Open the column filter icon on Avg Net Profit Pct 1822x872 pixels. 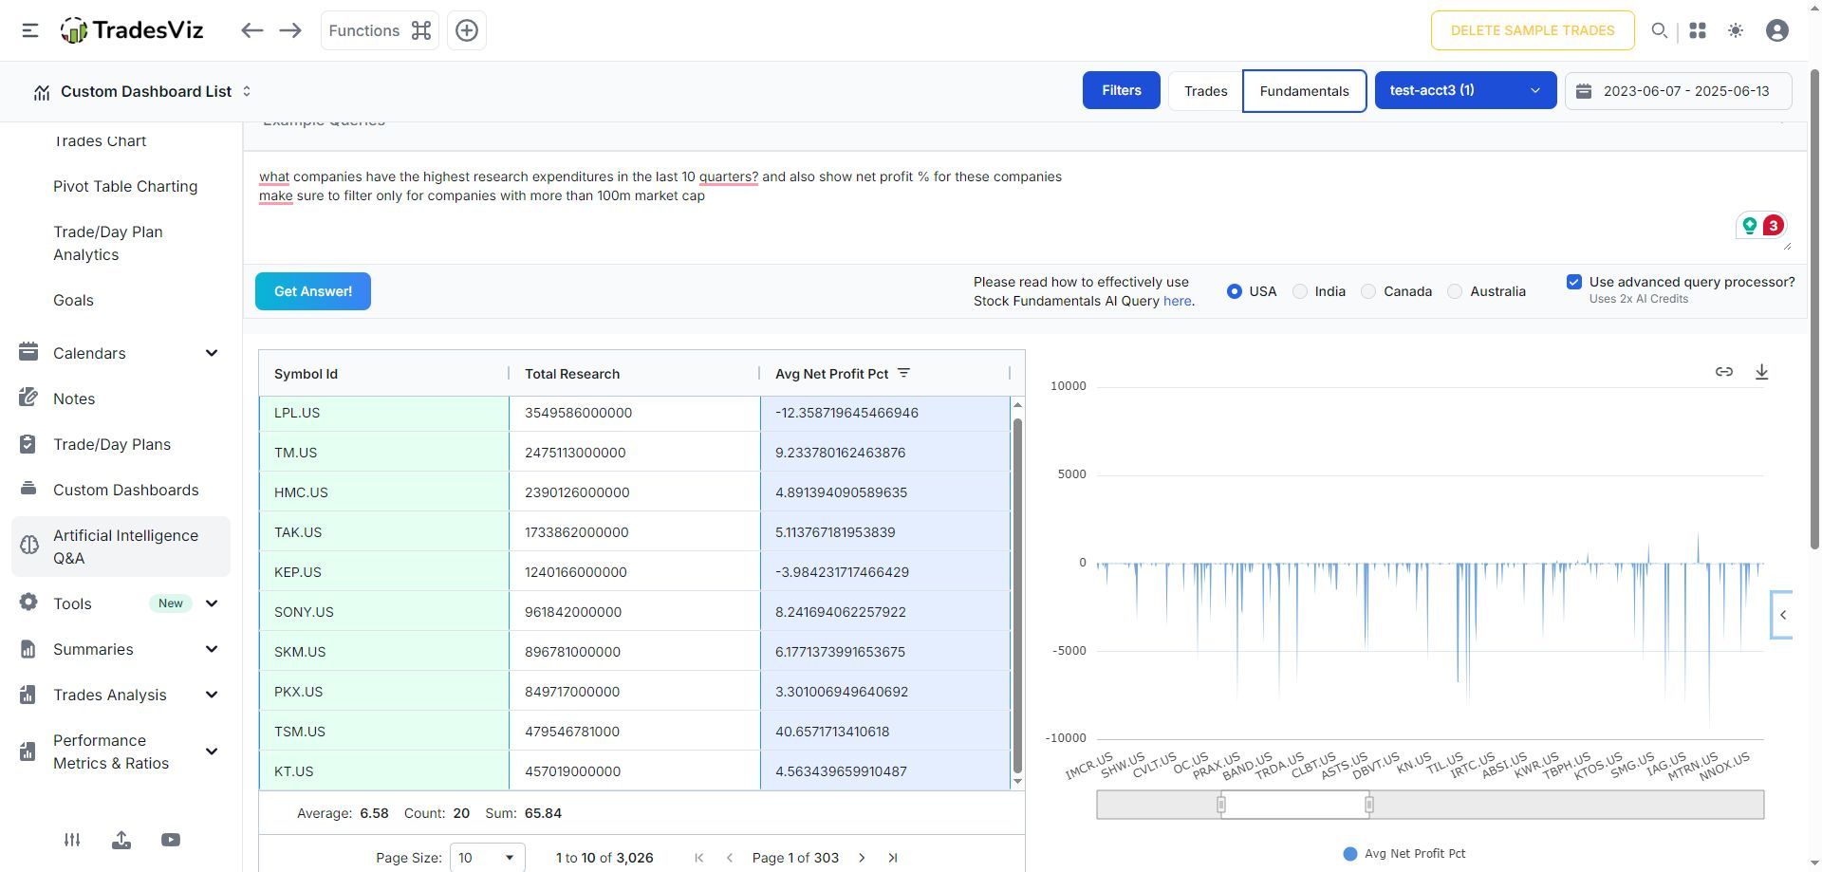[903, 373]
